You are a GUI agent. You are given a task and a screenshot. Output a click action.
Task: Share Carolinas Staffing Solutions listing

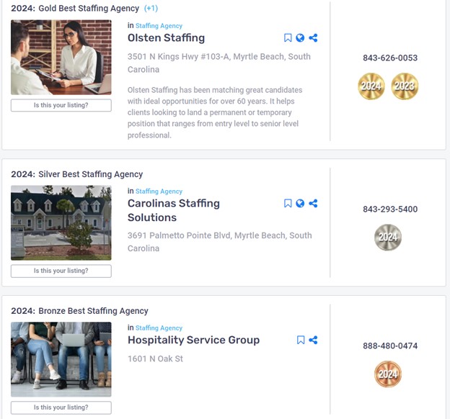tap(313, 204)
